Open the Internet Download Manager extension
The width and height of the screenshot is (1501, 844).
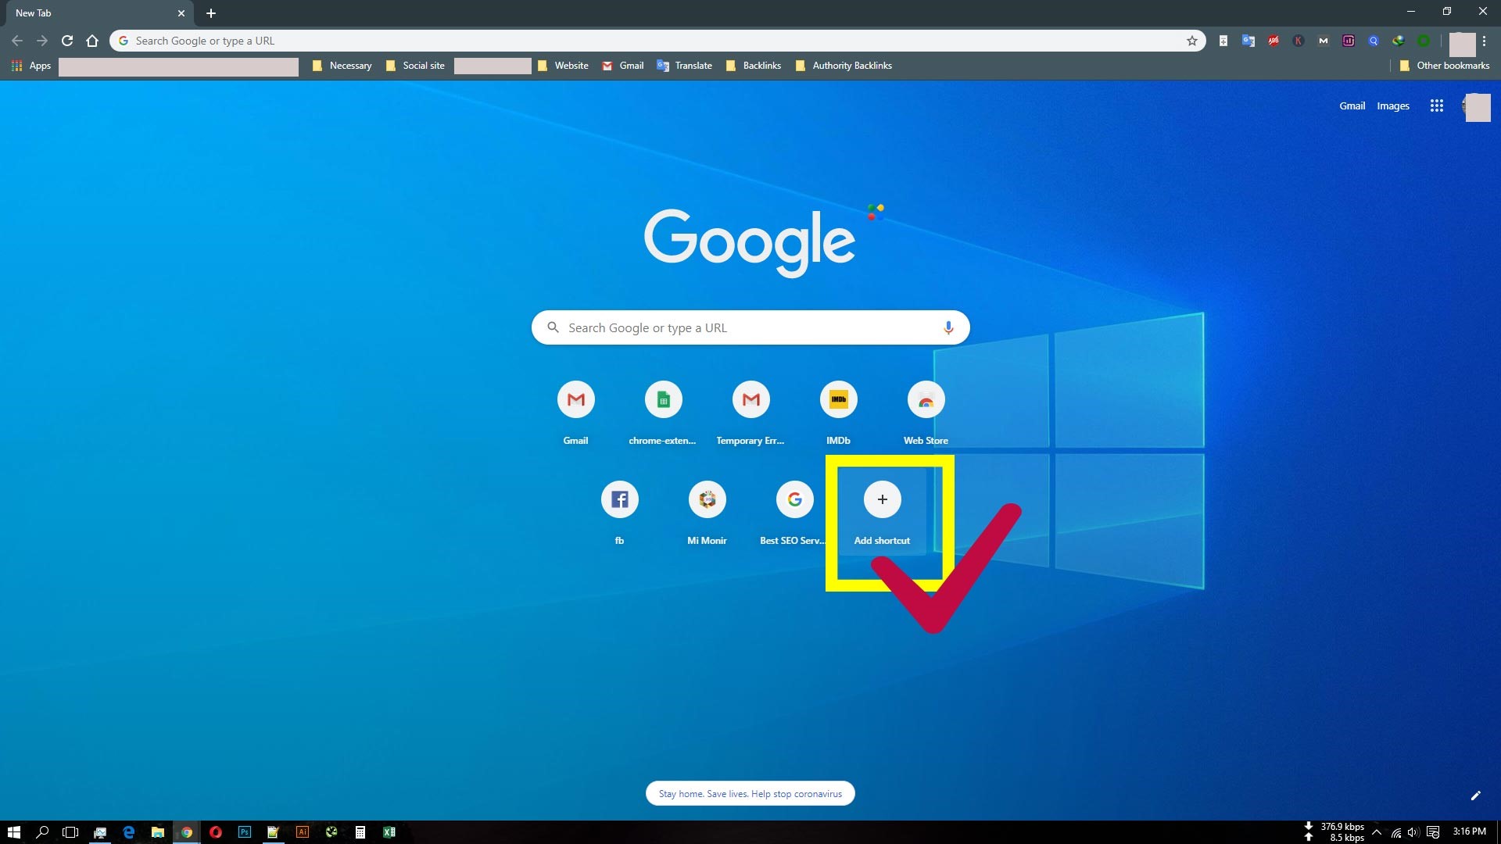[x=1399, y=41]
